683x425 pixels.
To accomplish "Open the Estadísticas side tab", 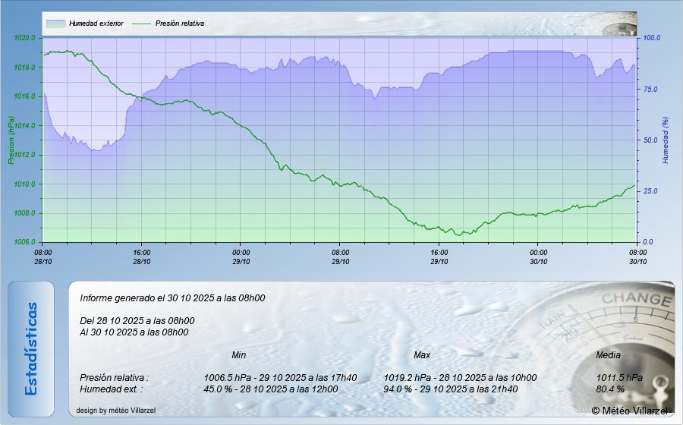I will coord(31,348).
